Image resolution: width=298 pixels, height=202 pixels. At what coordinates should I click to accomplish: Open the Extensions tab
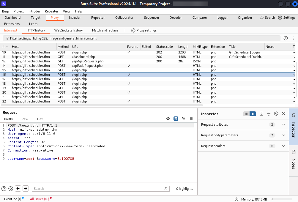coord(12,24)
